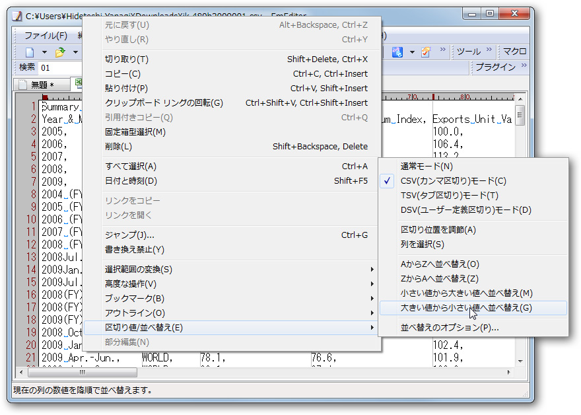Image resolution: width=581 pixels, height=415 pixels.
Task: Click the WORLD cell in row 21
Action: pos(158,358)
